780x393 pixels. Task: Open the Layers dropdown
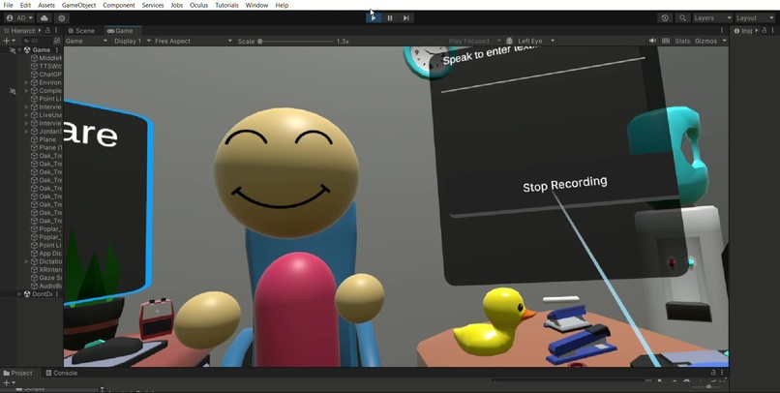click(712, 18)
